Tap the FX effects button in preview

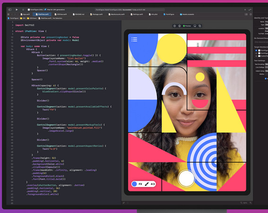coord(140,184)
